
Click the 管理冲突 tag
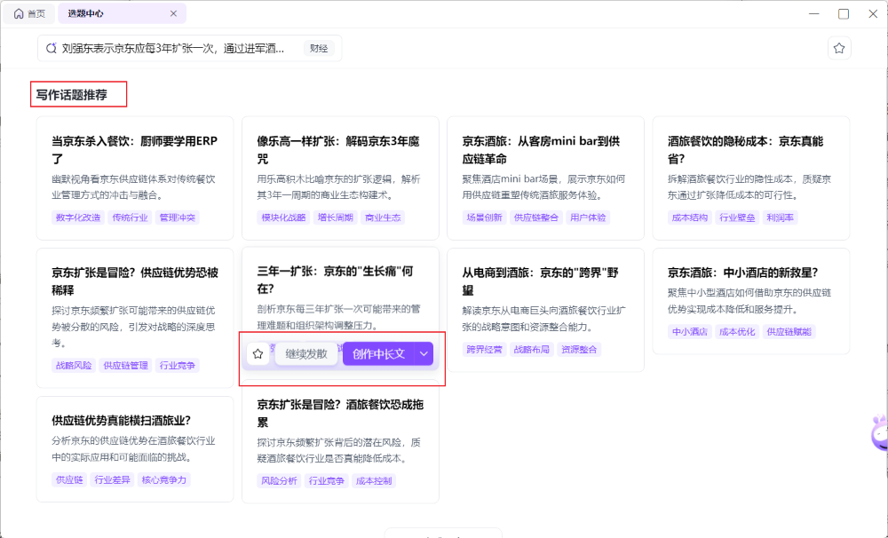pyautogui.click(x=178, y=218)
